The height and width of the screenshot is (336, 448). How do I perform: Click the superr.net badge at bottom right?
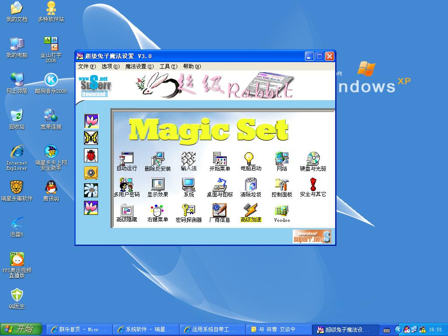click(x=312, y=237)
